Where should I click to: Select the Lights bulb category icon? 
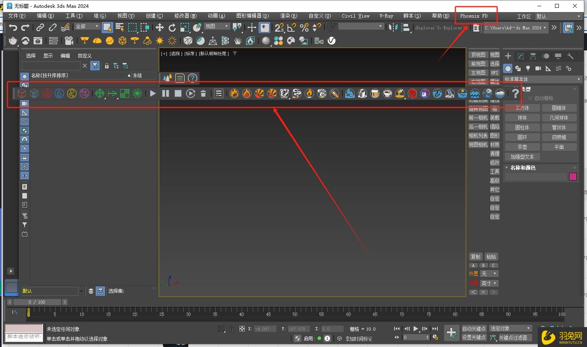coord(528,68)
